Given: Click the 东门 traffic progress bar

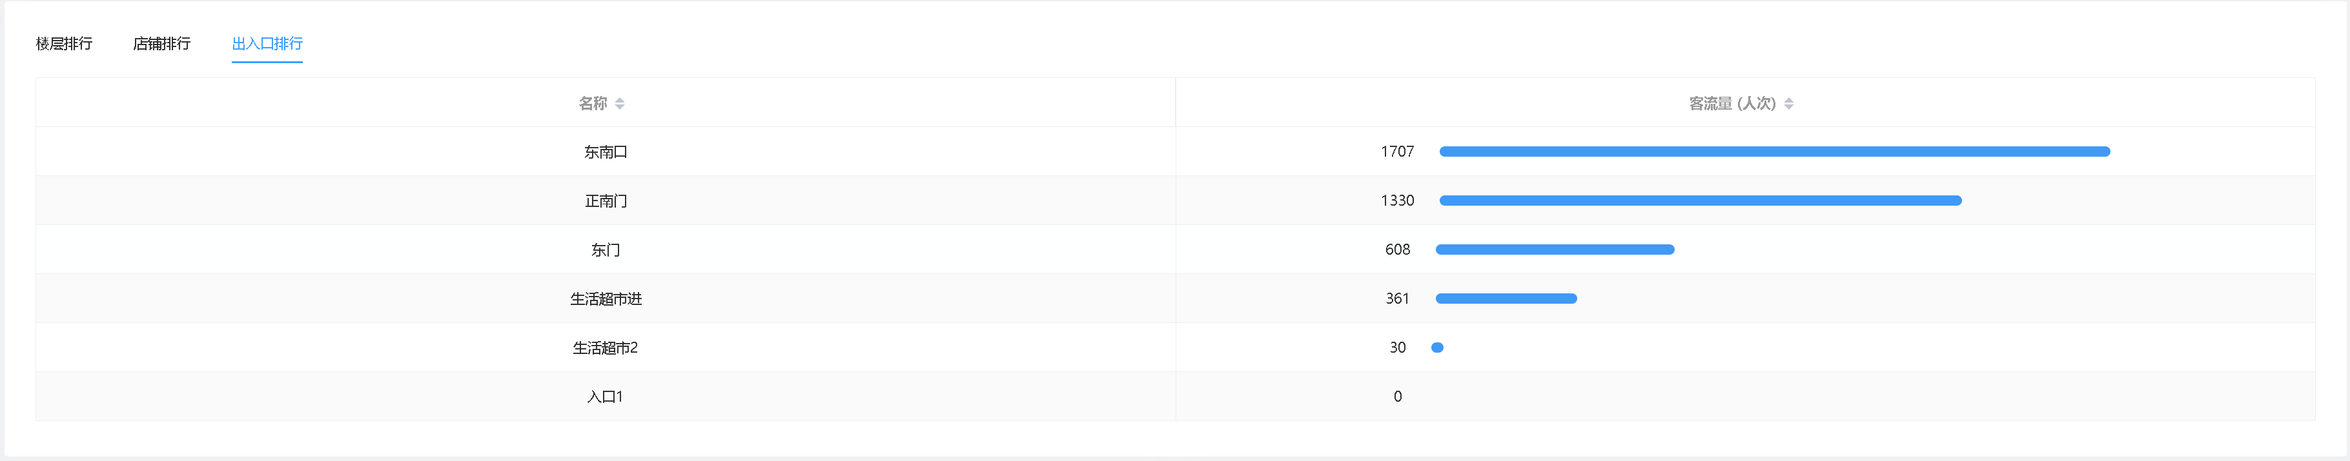Looking at the screenshot, I should 1555,250.
